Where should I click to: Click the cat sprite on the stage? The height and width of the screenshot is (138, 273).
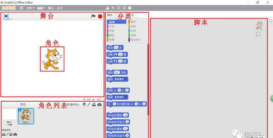[52, 59]
